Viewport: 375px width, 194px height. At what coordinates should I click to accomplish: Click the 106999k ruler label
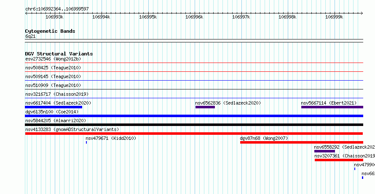pyautogui.click(x=334, y=17)
